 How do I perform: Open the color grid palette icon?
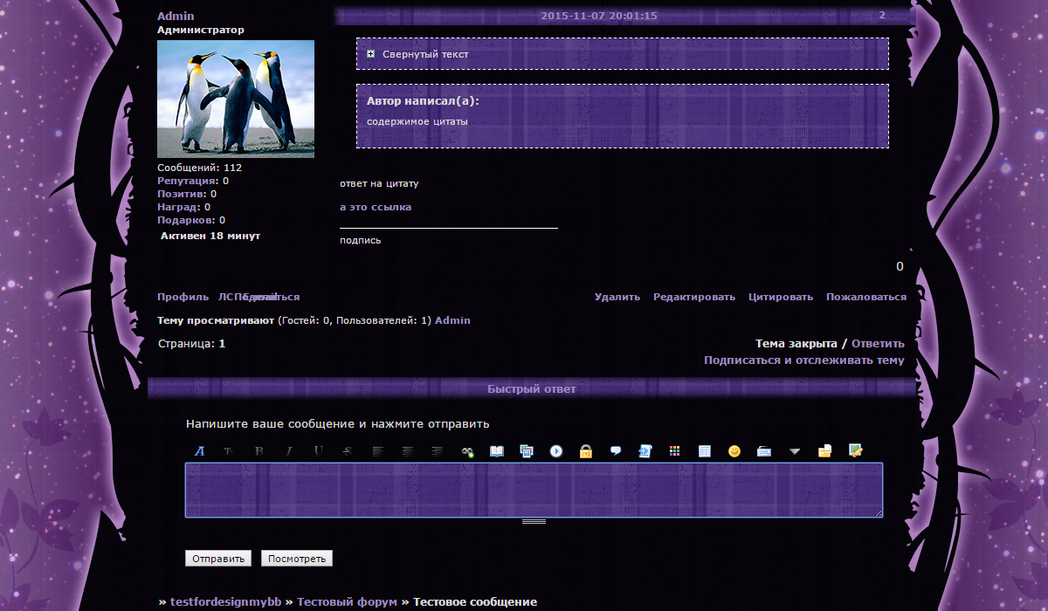pyautogui.click(x=675, y=451)
